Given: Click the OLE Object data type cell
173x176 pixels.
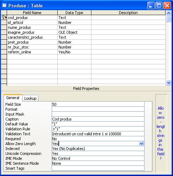Looking at the screenshot, I should pyautogui.click(x=74, y=32).
